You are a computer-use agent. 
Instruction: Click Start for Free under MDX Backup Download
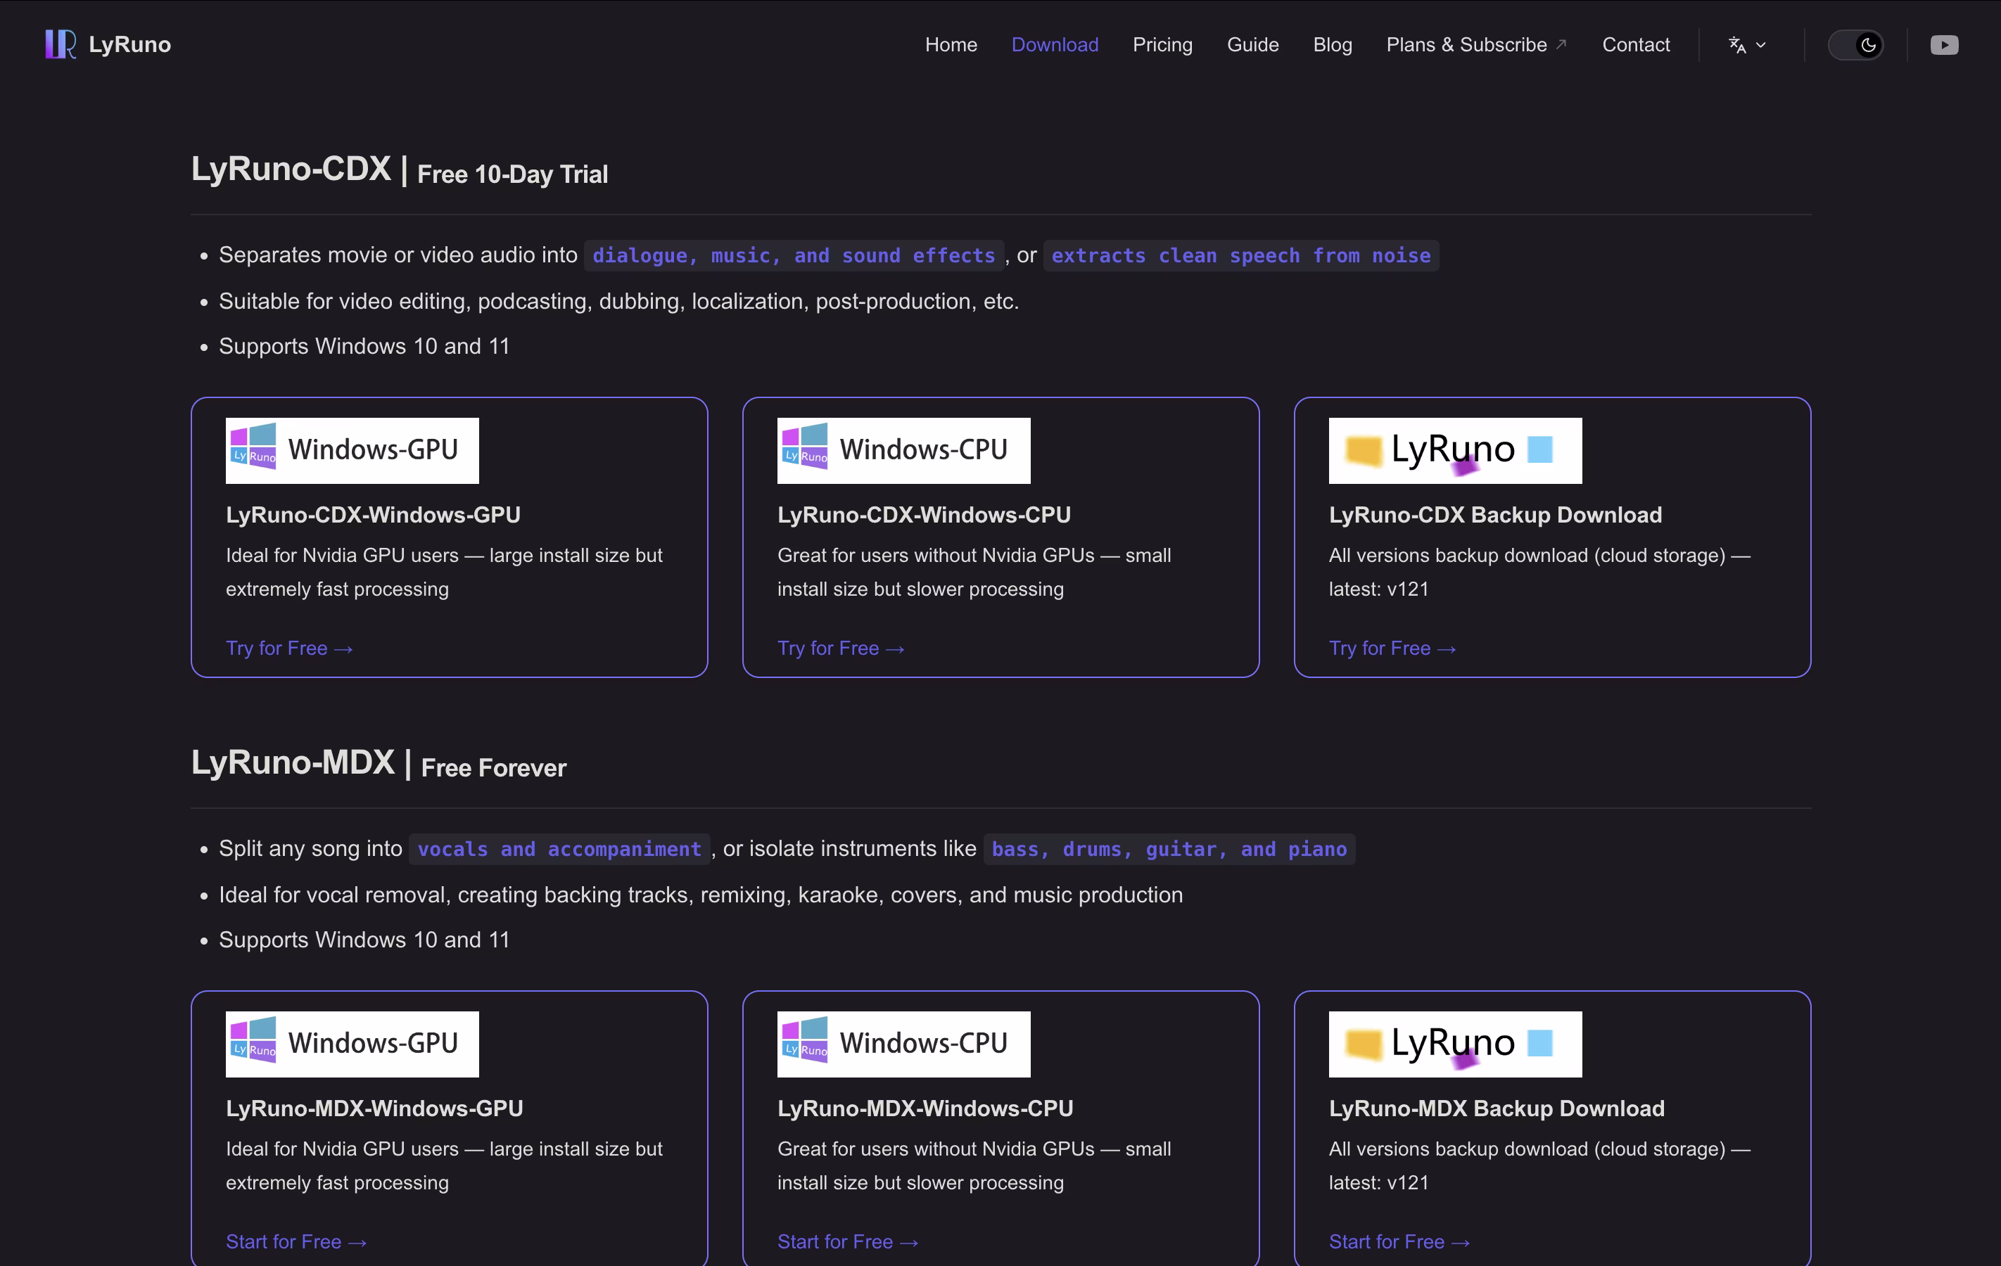[1399, 1241]
